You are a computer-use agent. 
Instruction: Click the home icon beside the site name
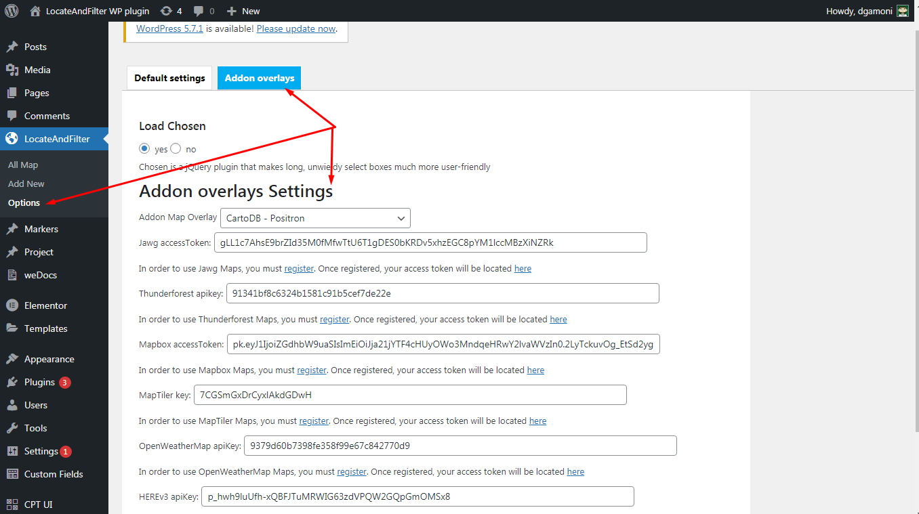point(35,11)
